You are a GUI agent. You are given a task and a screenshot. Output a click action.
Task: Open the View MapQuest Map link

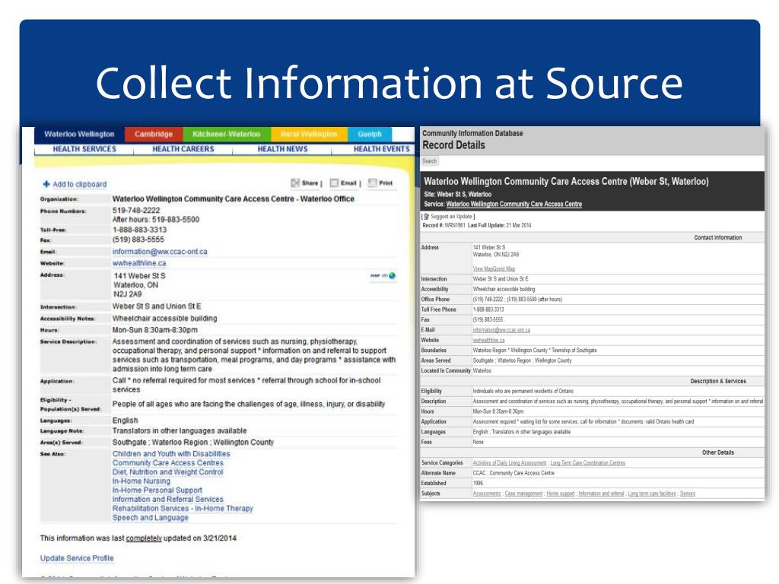(x=494, y=268)
